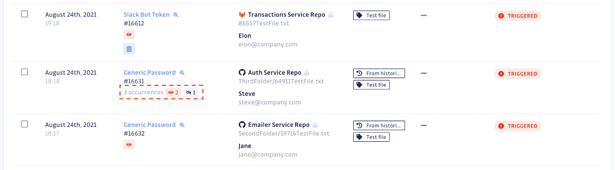The height and width of the screenshot is (170, 615).
Task: Tick checkbox for incident #16631 row
Action: (25, 72)
